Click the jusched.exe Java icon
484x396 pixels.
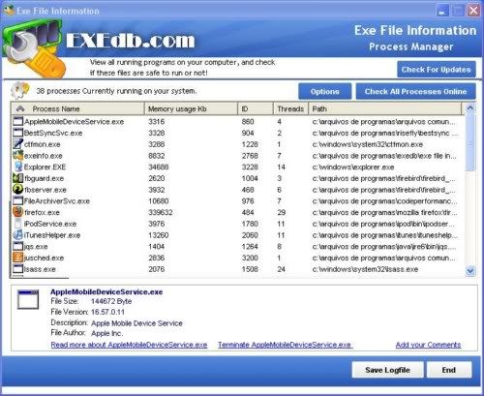(x=18, y=258)
